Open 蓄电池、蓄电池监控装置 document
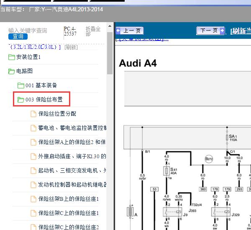This screenshot has height=230, width=251. click(x=72, y=128)
